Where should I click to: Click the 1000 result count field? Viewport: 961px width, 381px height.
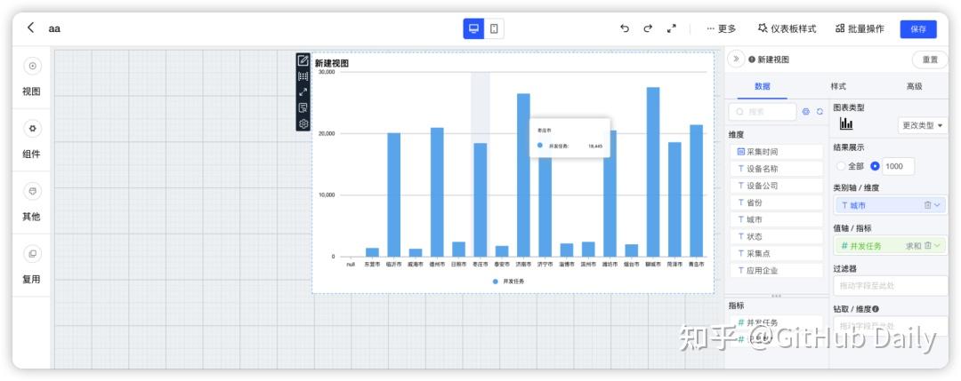coord(899,166)
